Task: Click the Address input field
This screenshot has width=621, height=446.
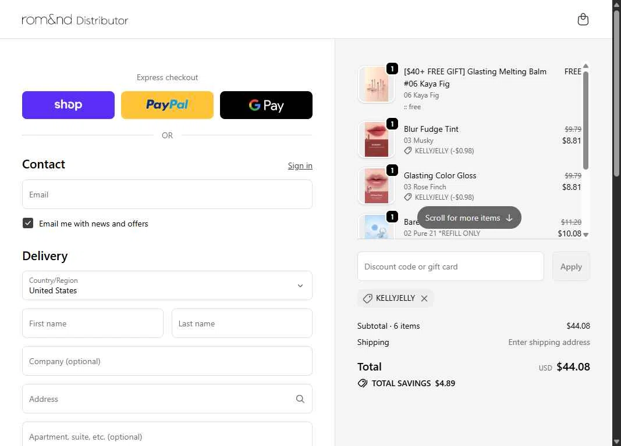Action: coord(167,398)
